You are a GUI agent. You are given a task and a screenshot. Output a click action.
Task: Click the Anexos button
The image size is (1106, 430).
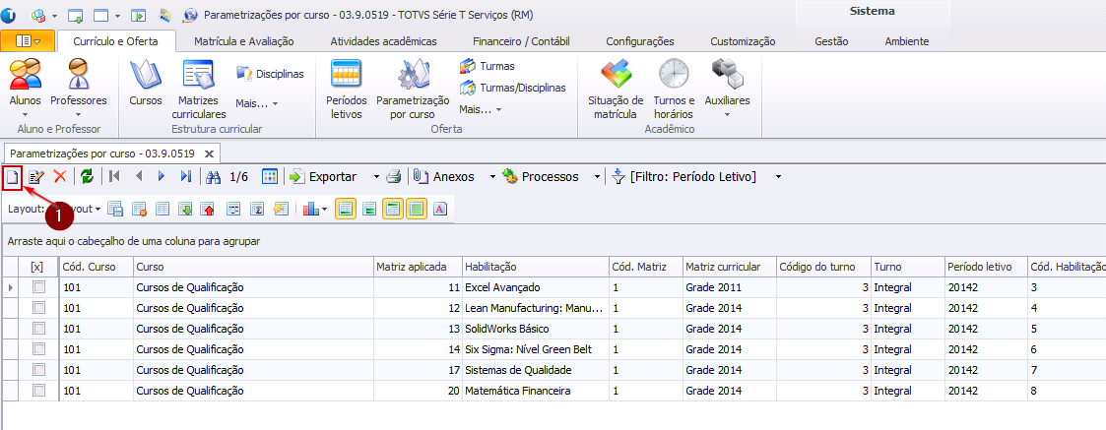click(x=443, y=177)
